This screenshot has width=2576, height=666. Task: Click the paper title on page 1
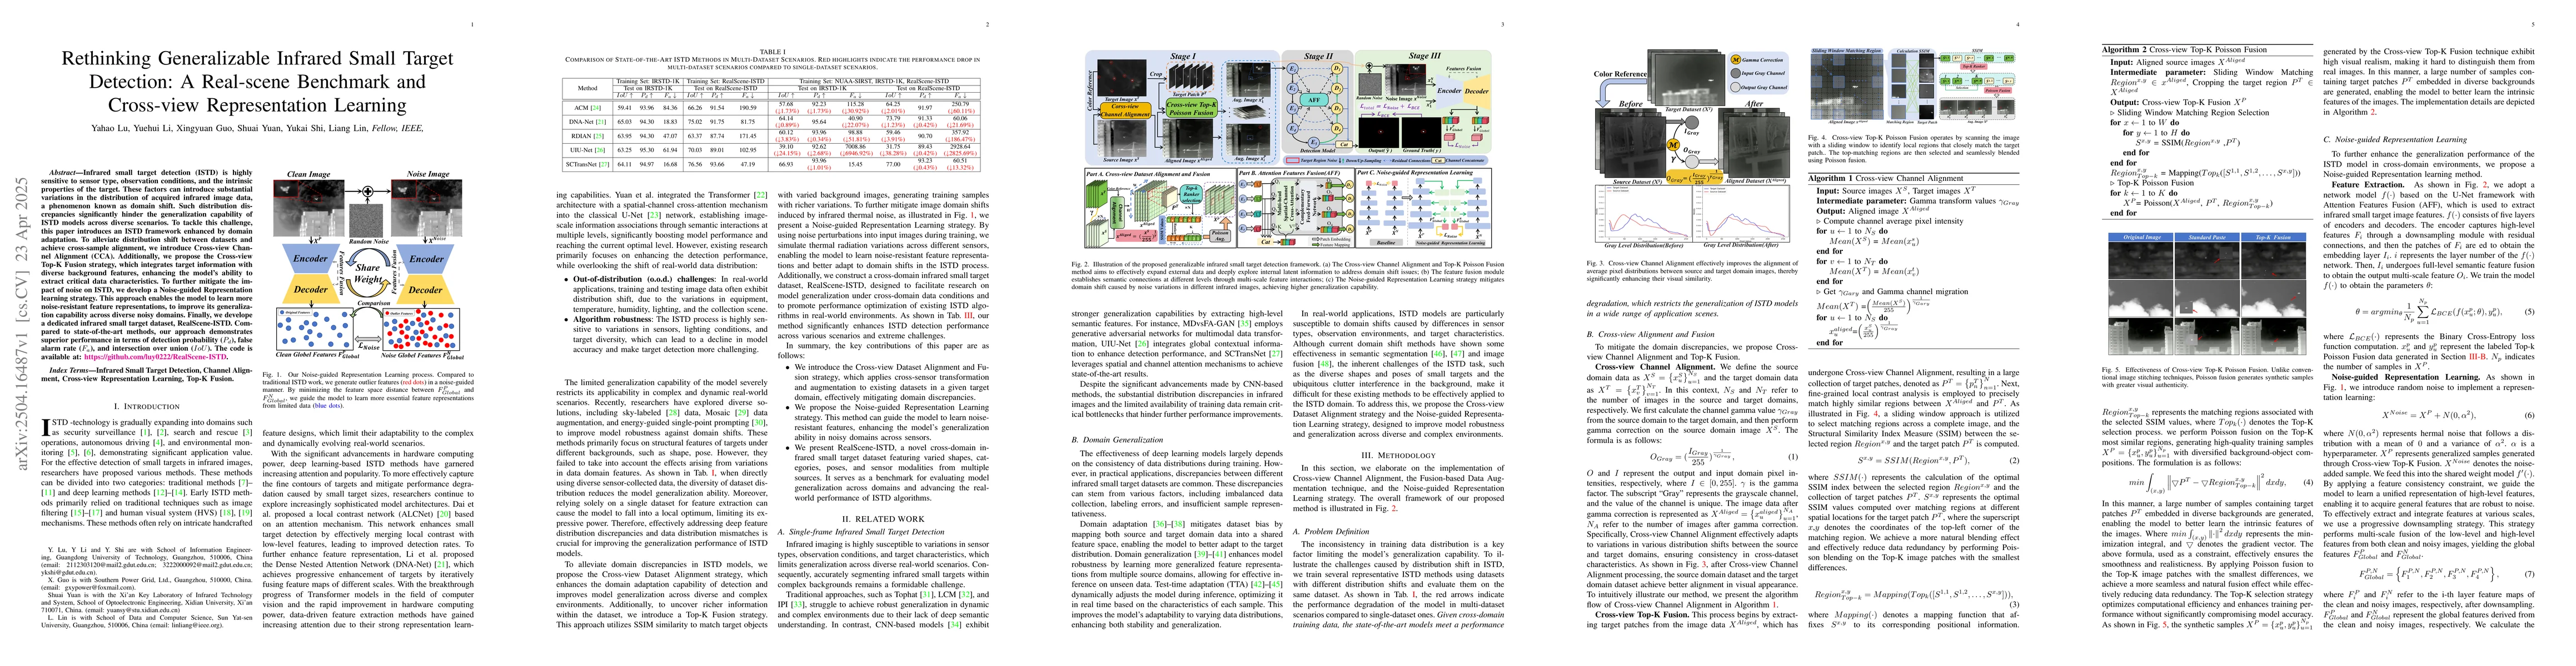tap(257, 82)
